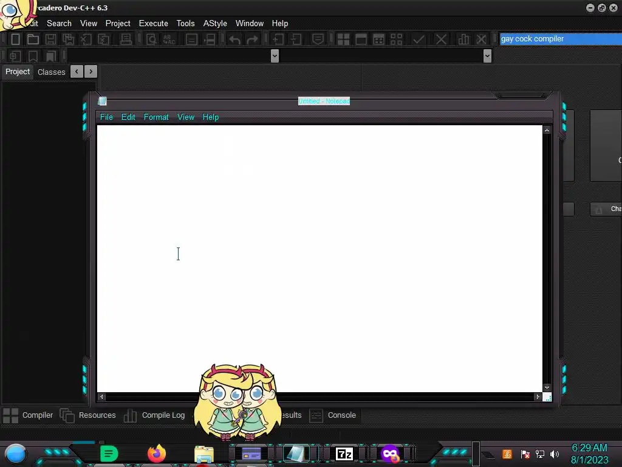Click the Windows Start orb
Image resolution: width=622 pixels, height=467 pixels.
coord(15,454)
